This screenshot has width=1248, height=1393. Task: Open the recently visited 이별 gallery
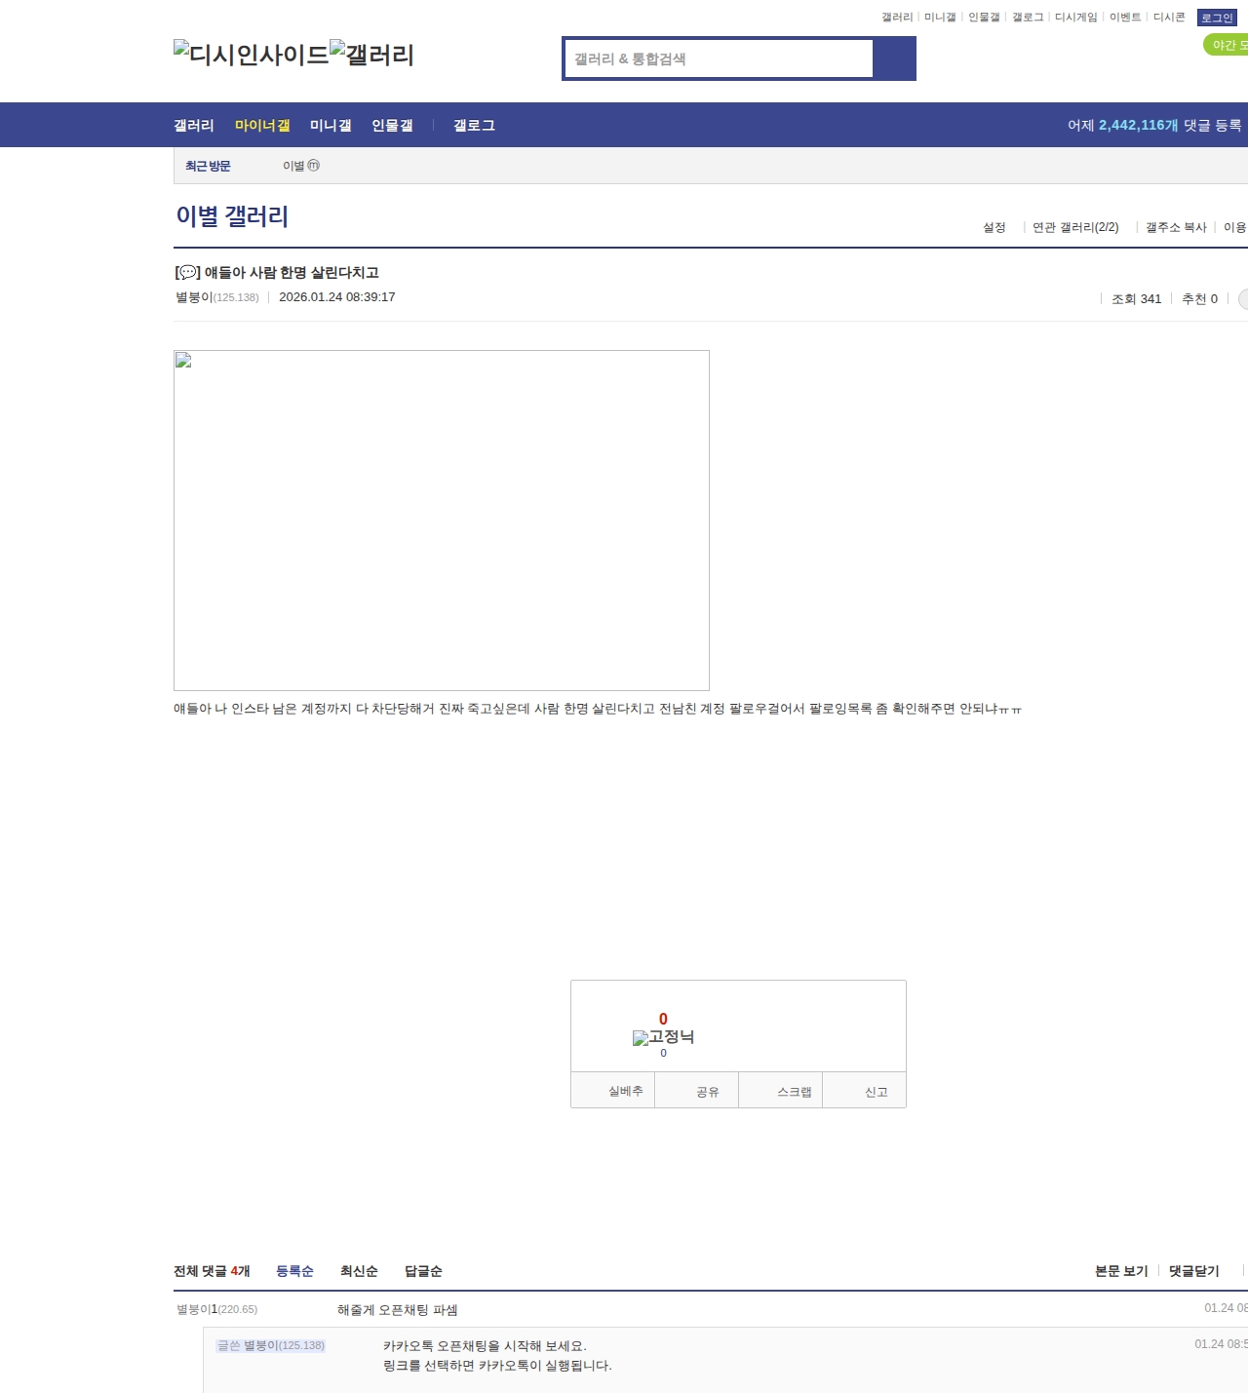[301, 166]
